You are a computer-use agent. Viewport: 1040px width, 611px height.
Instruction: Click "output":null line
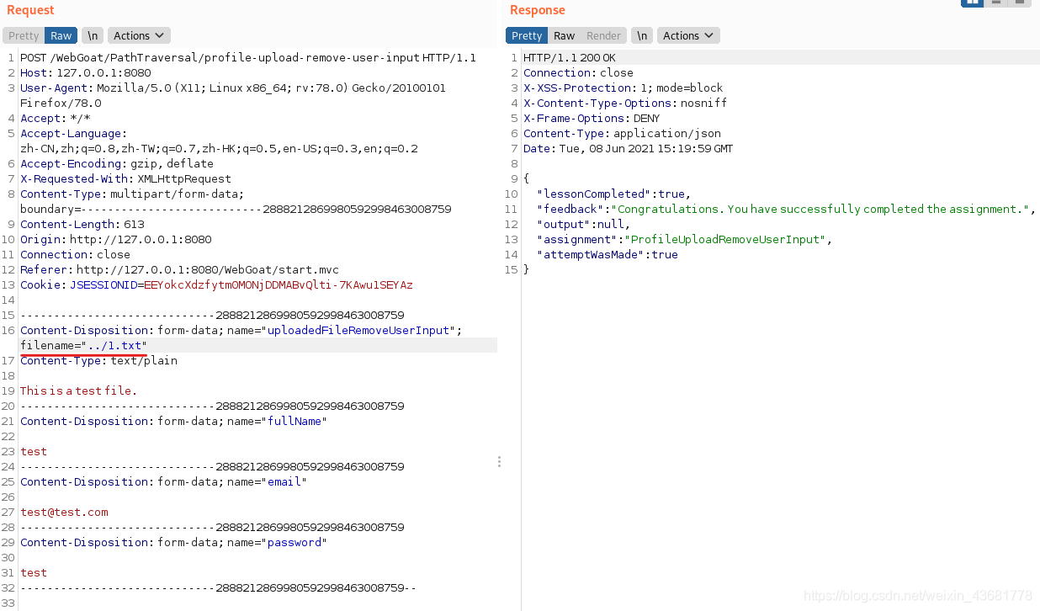583,224
